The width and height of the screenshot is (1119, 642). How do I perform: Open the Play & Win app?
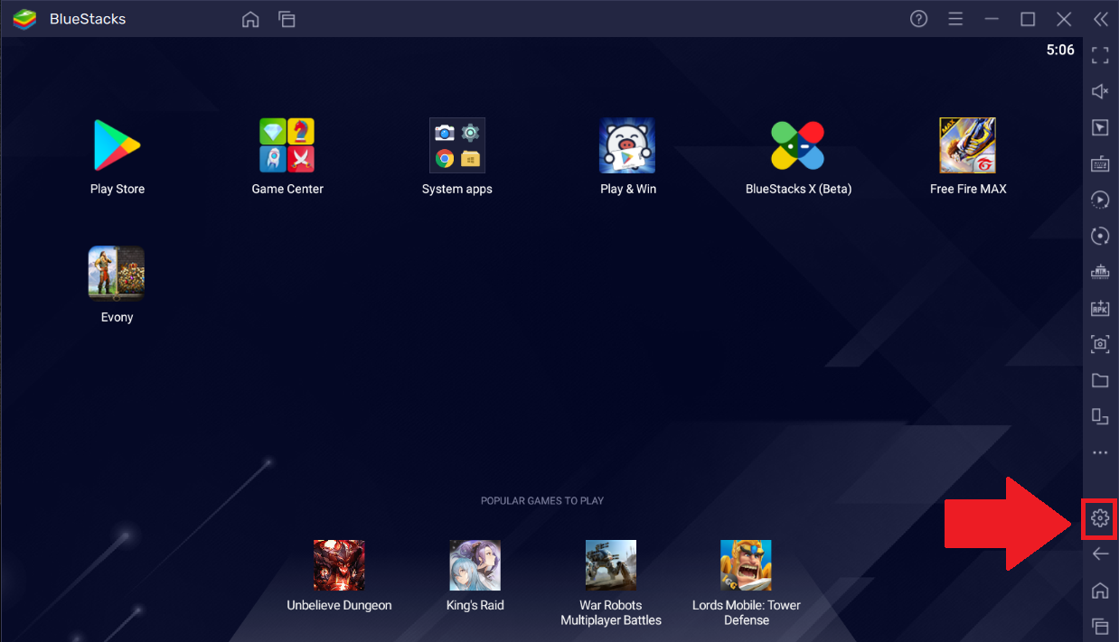[627, 145]
